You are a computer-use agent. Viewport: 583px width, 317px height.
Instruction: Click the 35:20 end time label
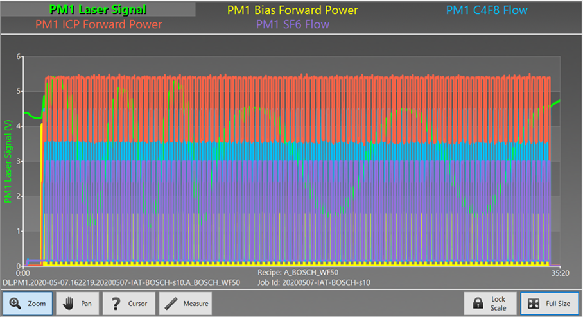click(551, 273)
